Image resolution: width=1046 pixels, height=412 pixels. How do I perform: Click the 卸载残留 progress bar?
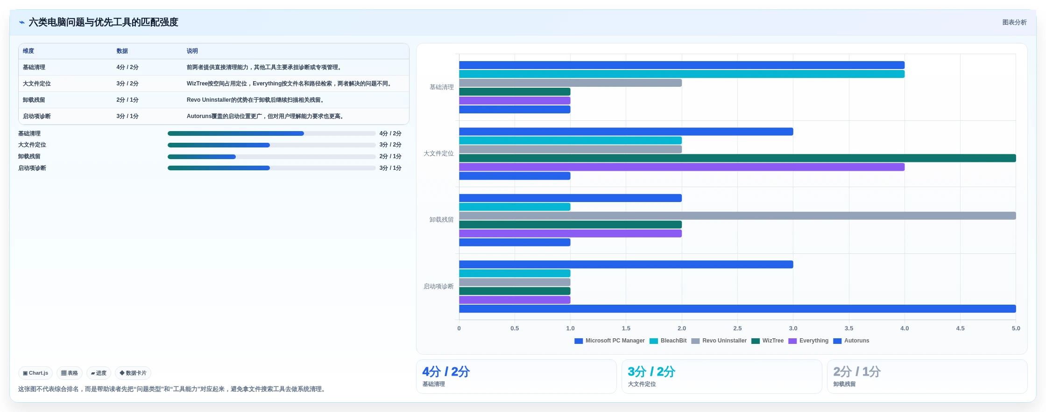(x=271, y=157)
